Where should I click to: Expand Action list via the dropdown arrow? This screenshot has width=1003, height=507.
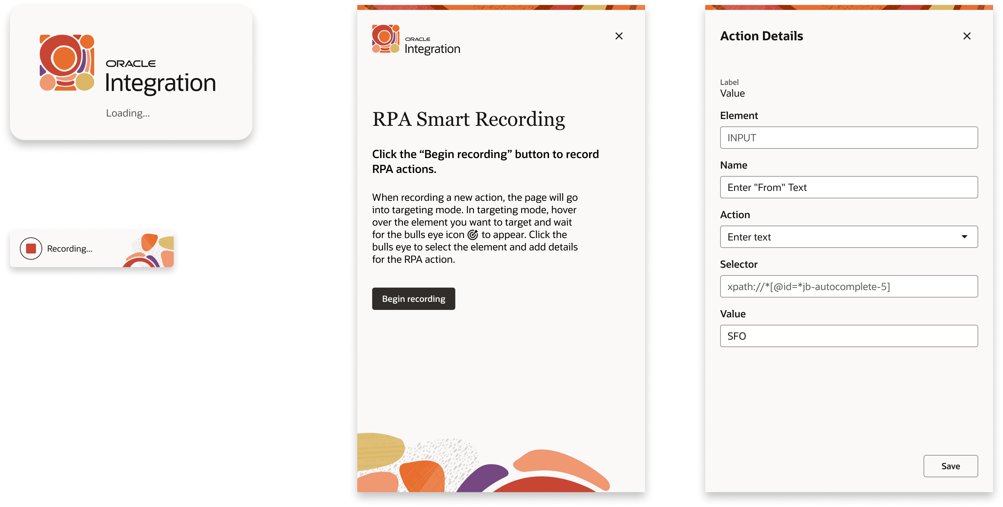point(964,236)
